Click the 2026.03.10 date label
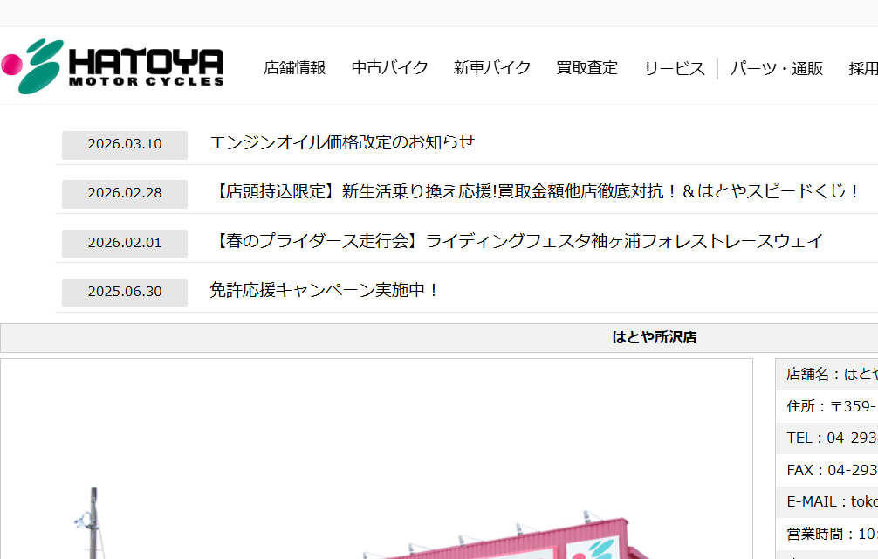This screenshot has height=559, width=878. pos(125,144)
